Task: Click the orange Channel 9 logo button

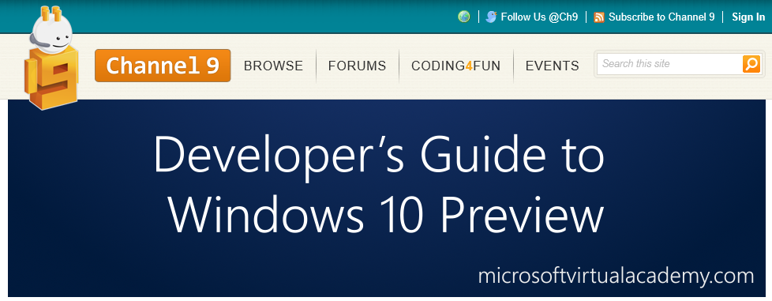Action: (x=163, y=66)
